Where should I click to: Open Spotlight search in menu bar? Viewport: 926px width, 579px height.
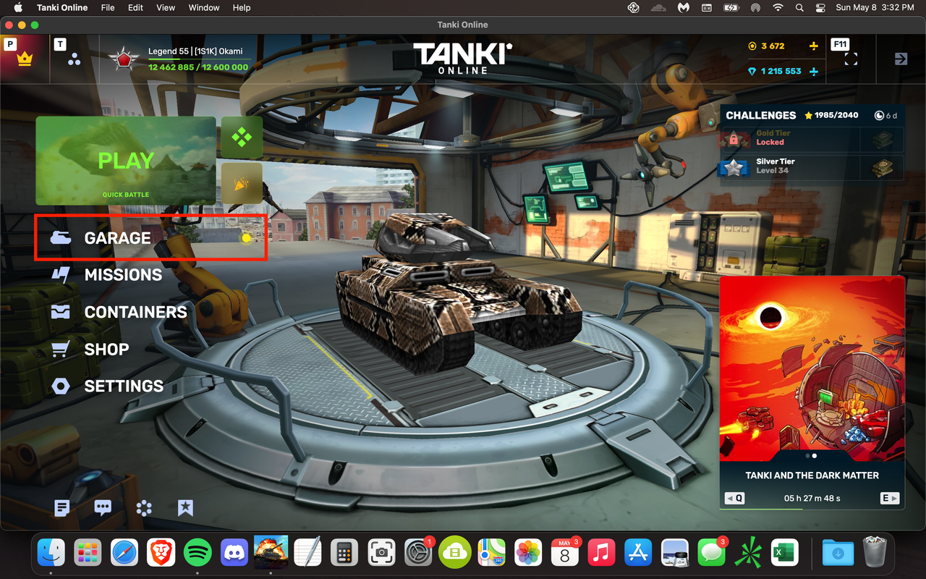[799, 7]
